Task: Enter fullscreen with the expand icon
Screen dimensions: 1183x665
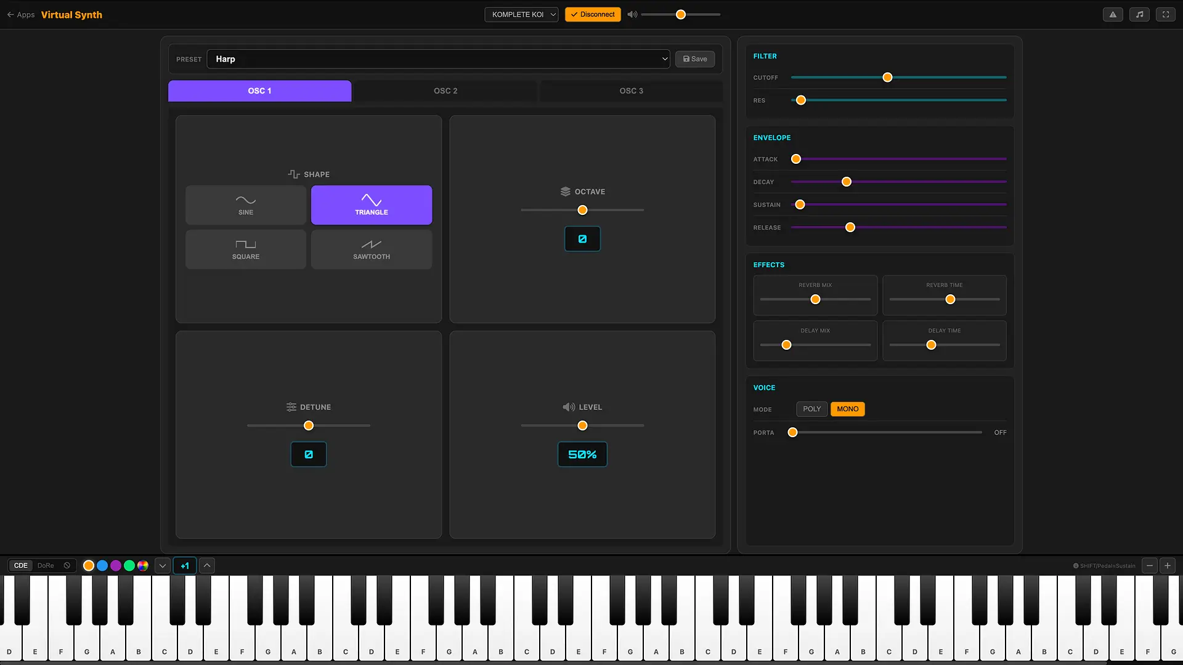Action: tap(1166, 14)
